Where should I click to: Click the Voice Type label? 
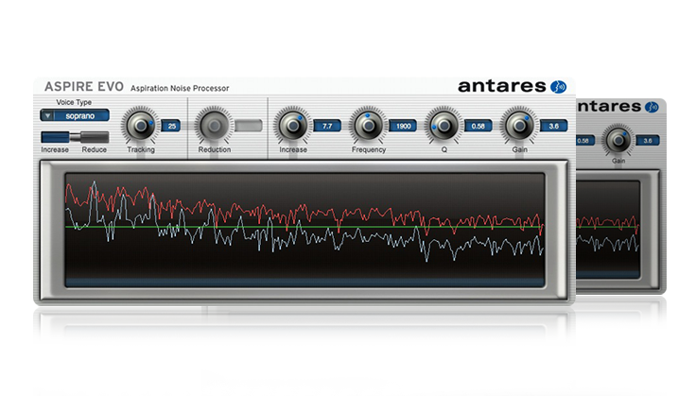(74, 102)
